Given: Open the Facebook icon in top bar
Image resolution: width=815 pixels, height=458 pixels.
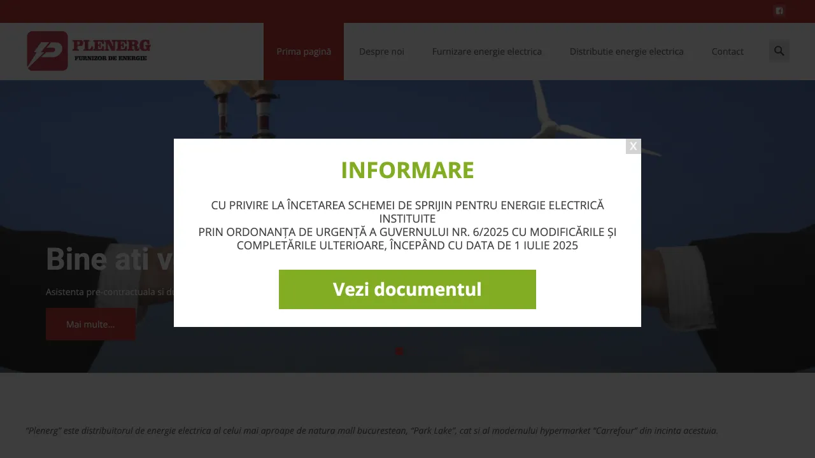Looking at the screenshot, I should click(779, 11).
